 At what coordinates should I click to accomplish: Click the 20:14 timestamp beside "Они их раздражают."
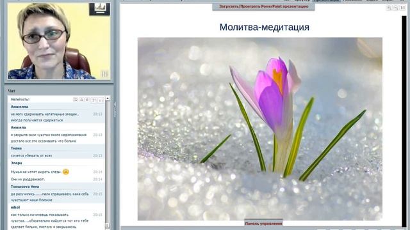coord(97,179)
